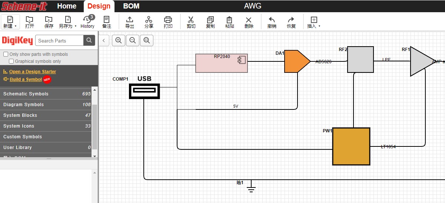This screenshot has width=445, height=203.
Task: Zoom out of the canvas
Action: [133, 40]
